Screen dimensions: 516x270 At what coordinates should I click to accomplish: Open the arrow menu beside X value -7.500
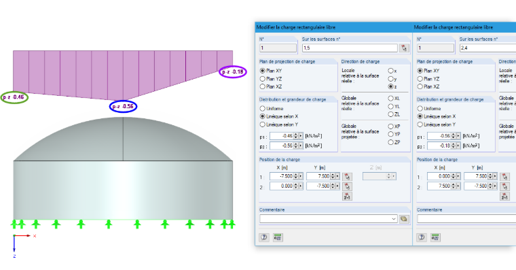coord(301,176)
